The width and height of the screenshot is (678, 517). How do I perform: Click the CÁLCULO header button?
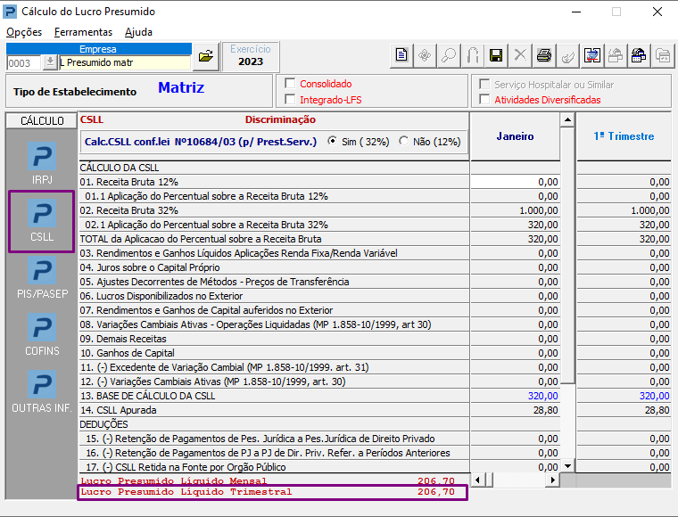click(42, 120)
